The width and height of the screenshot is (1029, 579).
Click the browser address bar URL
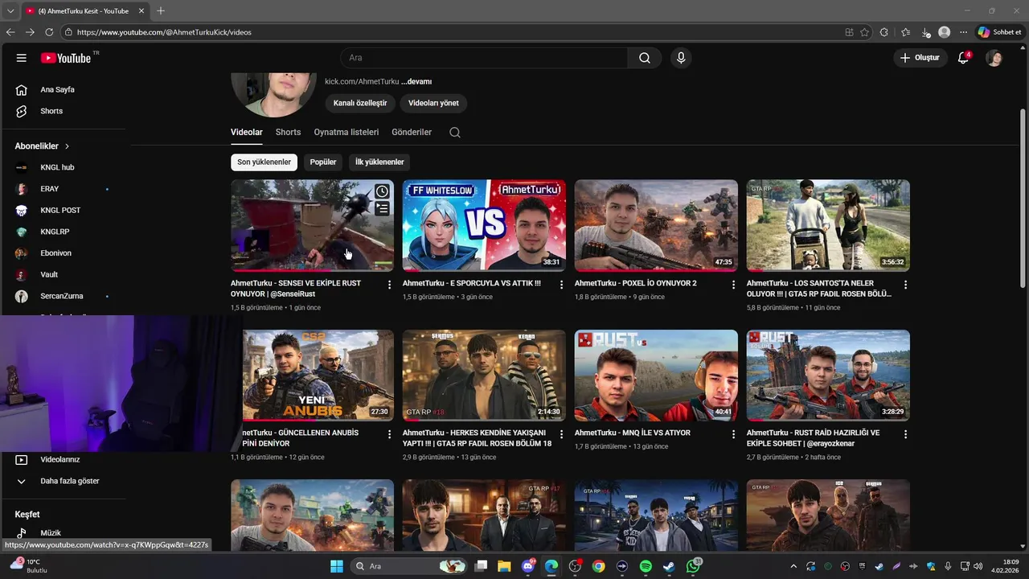pos(164,32)
